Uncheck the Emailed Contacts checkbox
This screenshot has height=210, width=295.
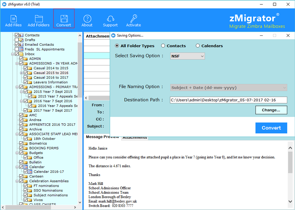[x=17, y=44]
